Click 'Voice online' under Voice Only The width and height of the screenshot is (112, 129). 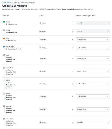(x=9, y=125)
